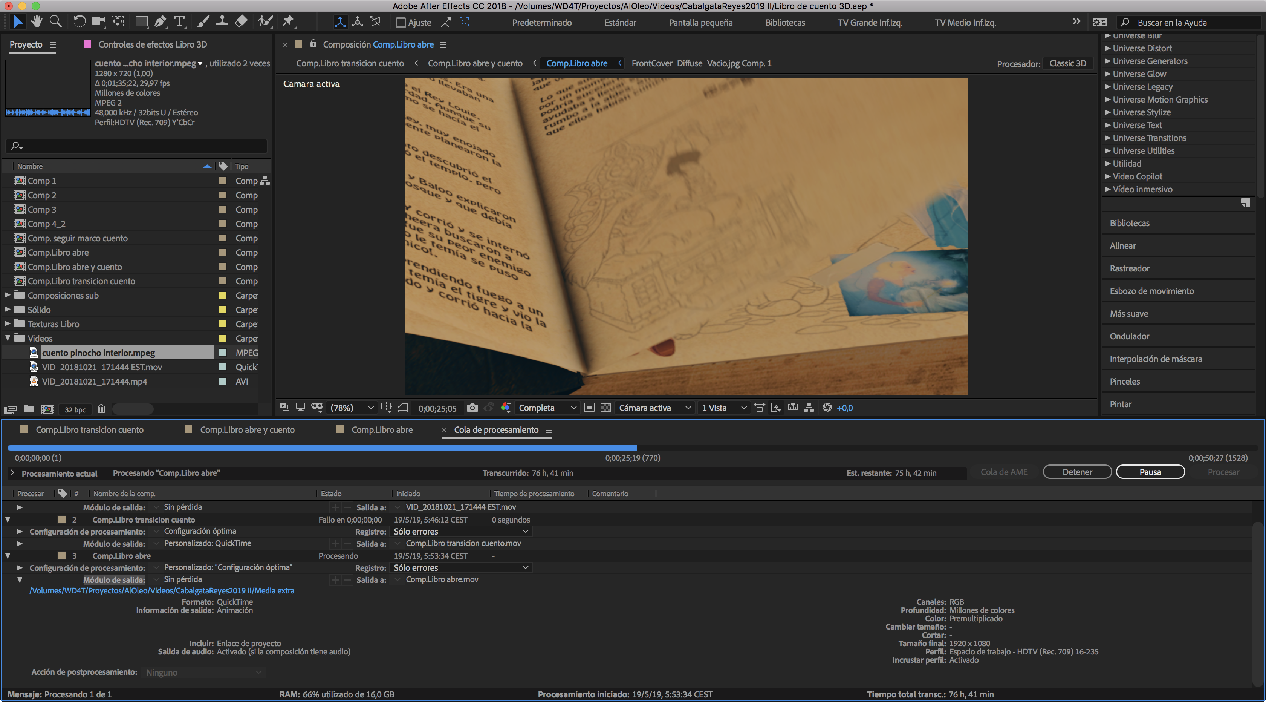Click the trash delete icon in Project panel
Image resolution: width=1266 pixels, height=702 pixels.
coord(101,409)
